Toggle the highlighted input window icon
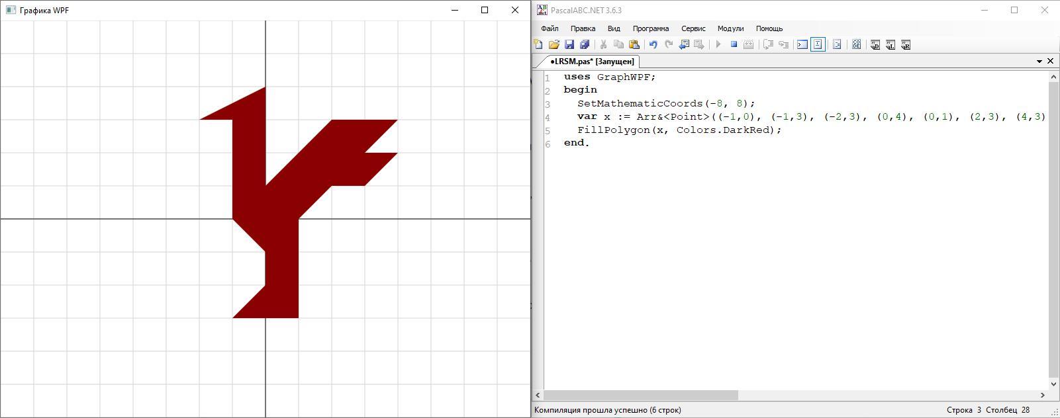1060x418 pixels. pos(818,44)
